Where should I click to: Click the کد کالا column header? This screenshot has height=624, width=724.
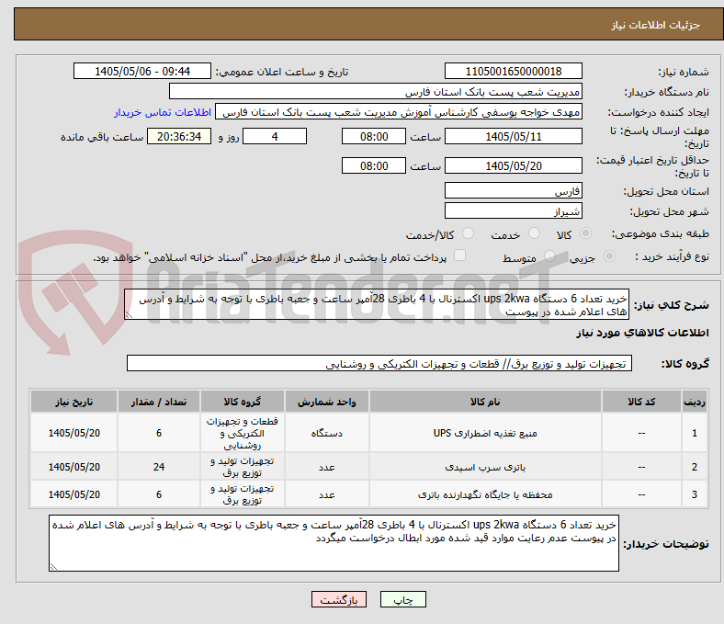pos(641,402)
